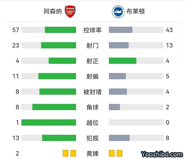Open the Yoozhibo.com watermark link

click(x=162, y=154)
